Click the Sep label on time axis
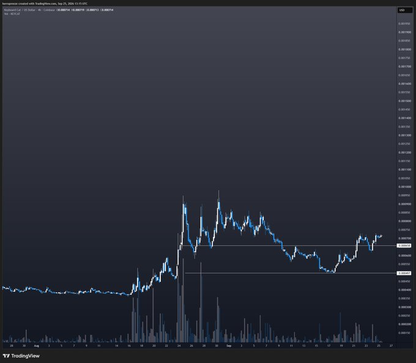 point(229,346)
